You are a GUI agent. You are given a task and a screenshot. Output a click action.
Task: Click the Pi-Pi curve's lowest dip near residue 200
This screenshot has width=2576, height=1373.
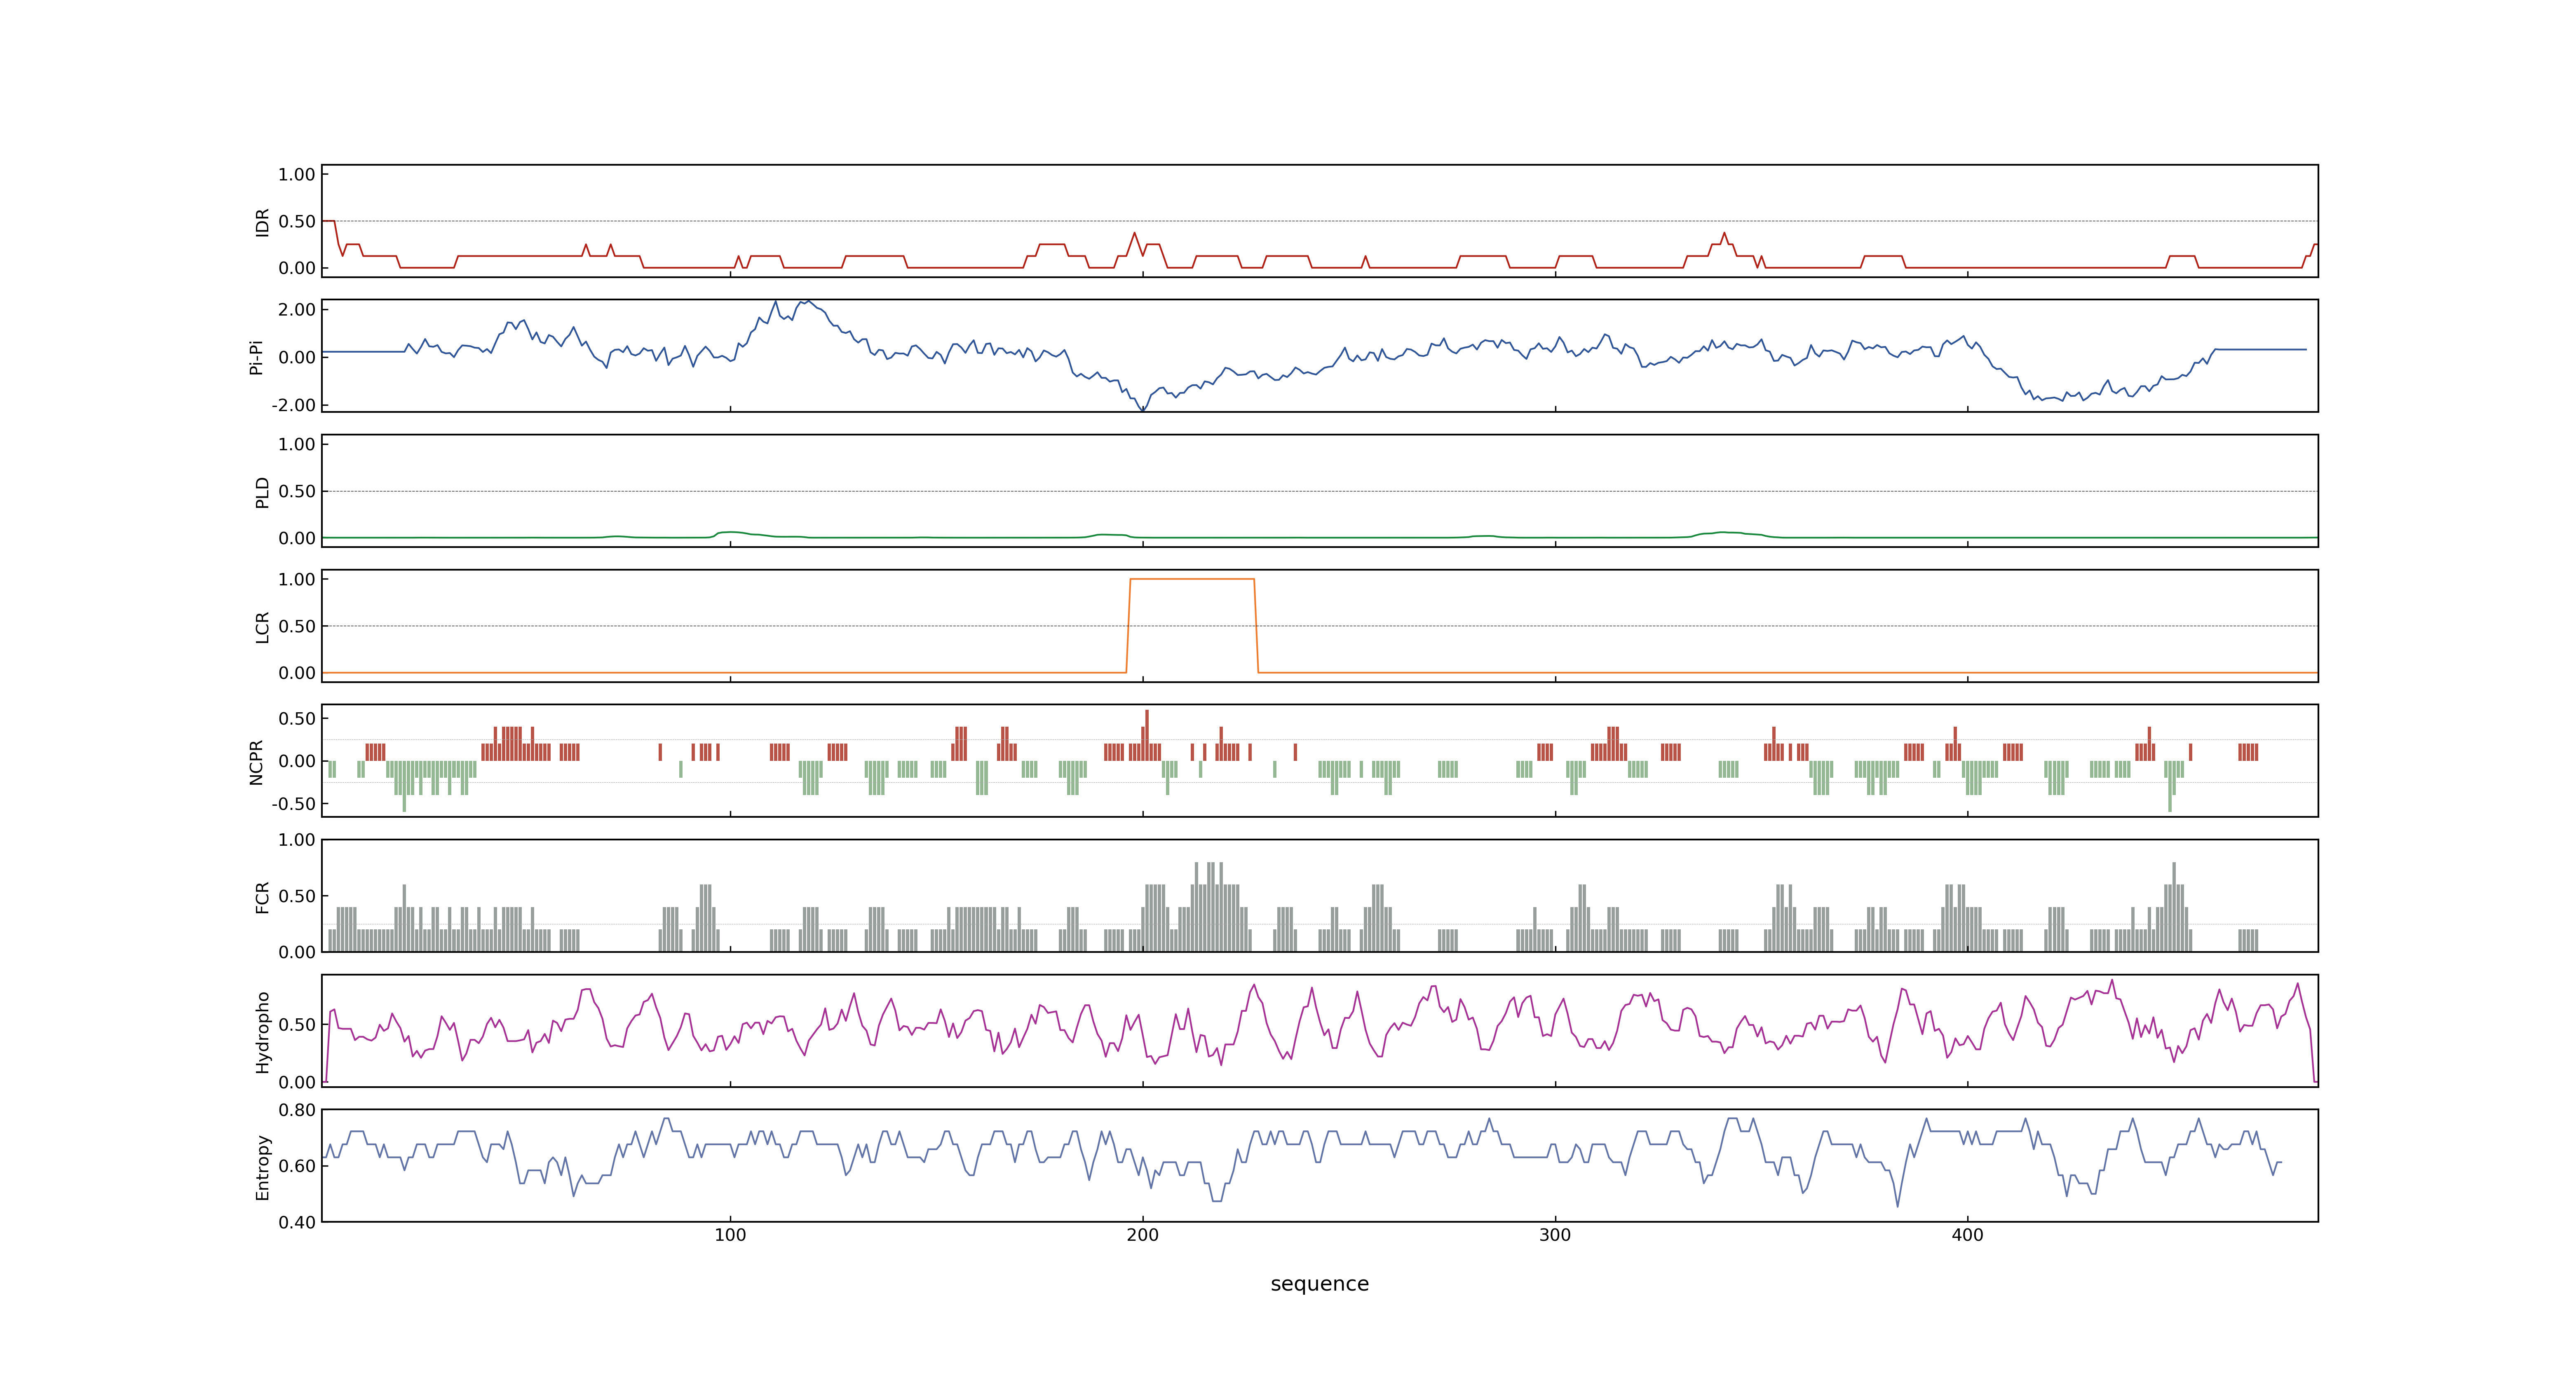pyautogui.click(x=1143, y=410)
